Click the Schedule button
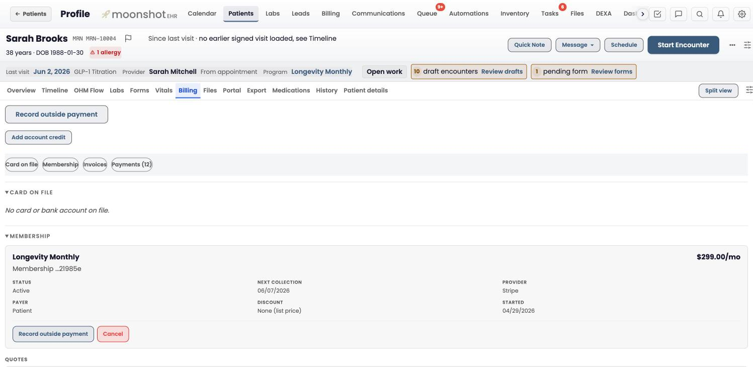The image size is (753, 367). pos(624,45)
